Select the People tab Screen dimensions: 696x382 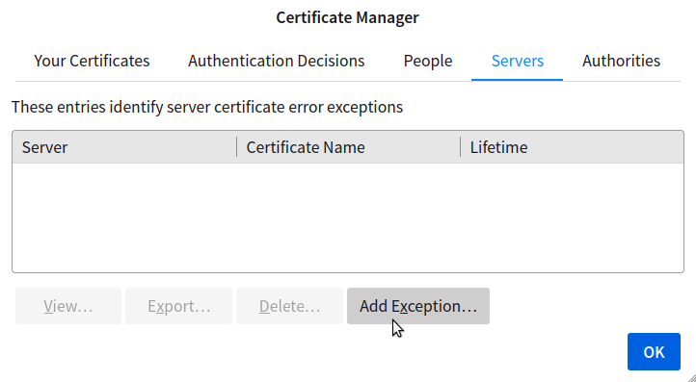(x=428, y=61)
